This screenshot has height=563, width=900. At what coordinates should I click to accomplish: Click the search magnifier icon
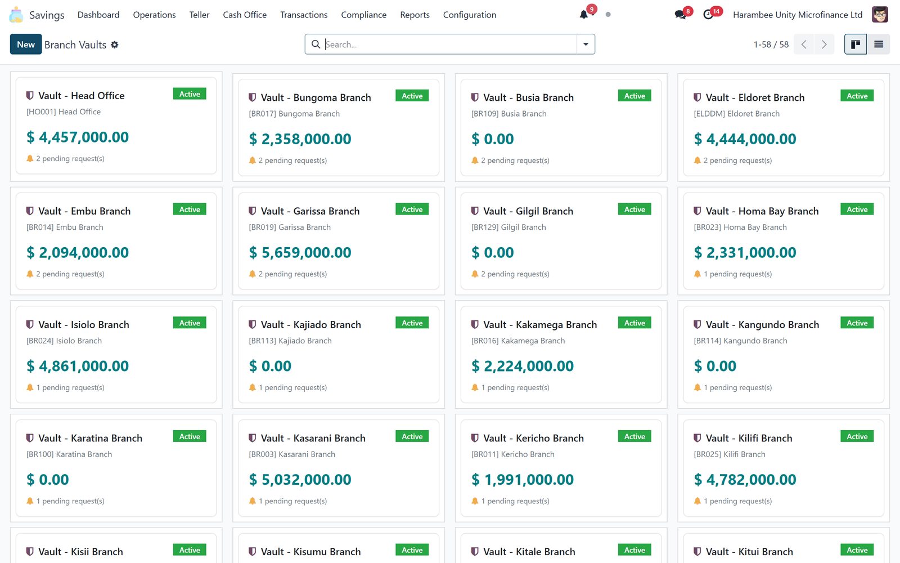coord(316,44)
